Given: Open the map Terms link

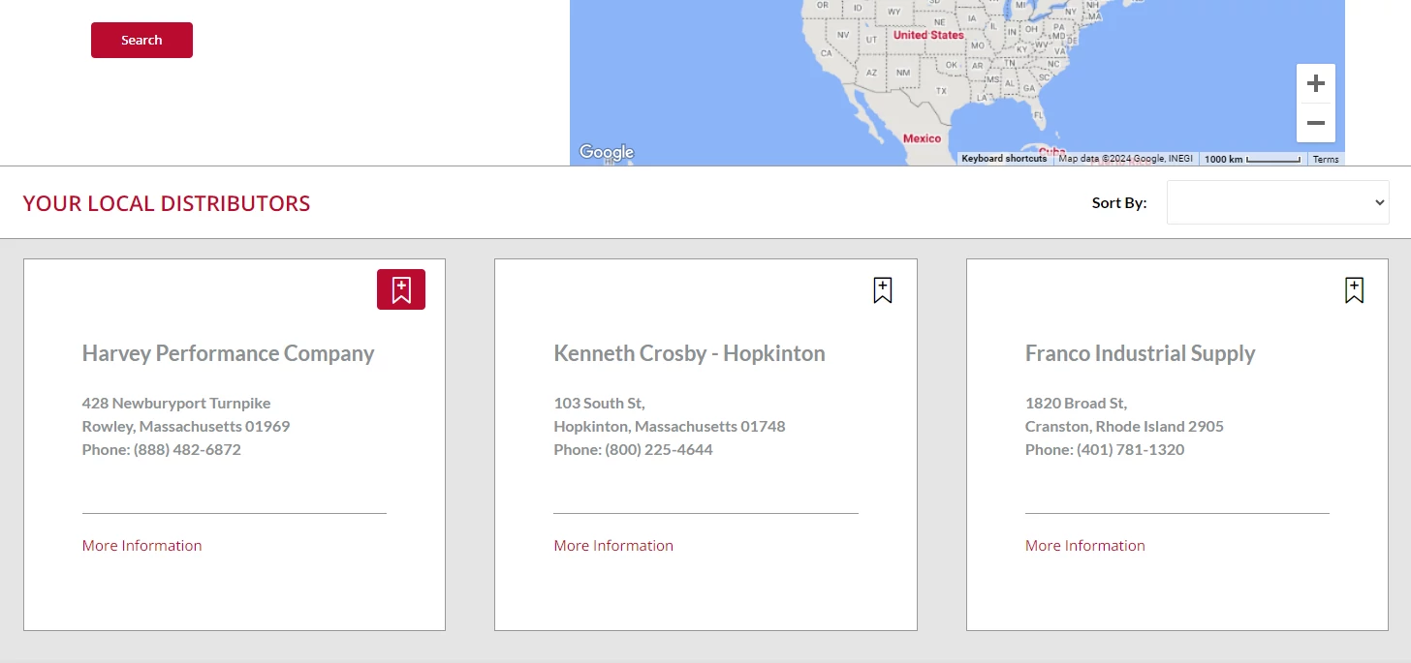Looking at the screenshot, I should tap(1325, 159).
